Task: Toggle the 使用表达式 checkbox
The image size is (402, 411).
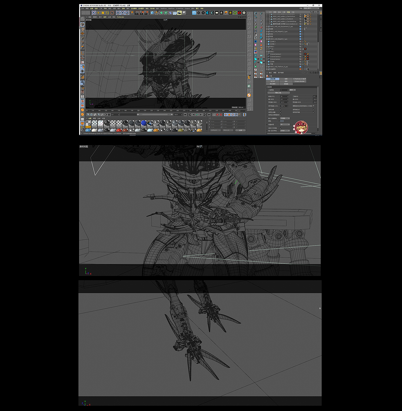Action: pos(313,110)
